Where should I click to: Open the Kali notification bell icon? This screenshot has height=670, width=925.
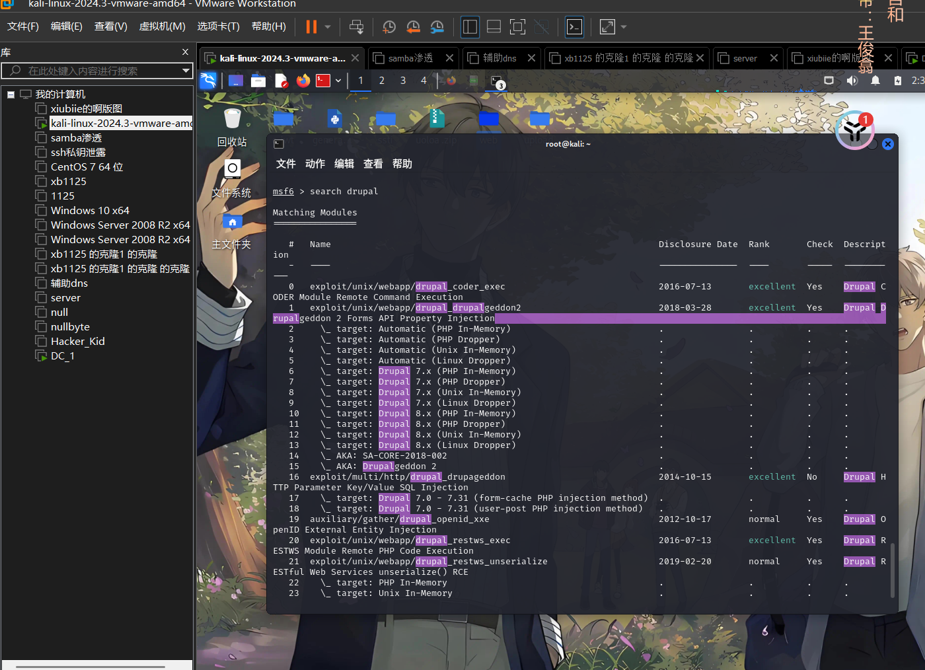coord(875,81)
